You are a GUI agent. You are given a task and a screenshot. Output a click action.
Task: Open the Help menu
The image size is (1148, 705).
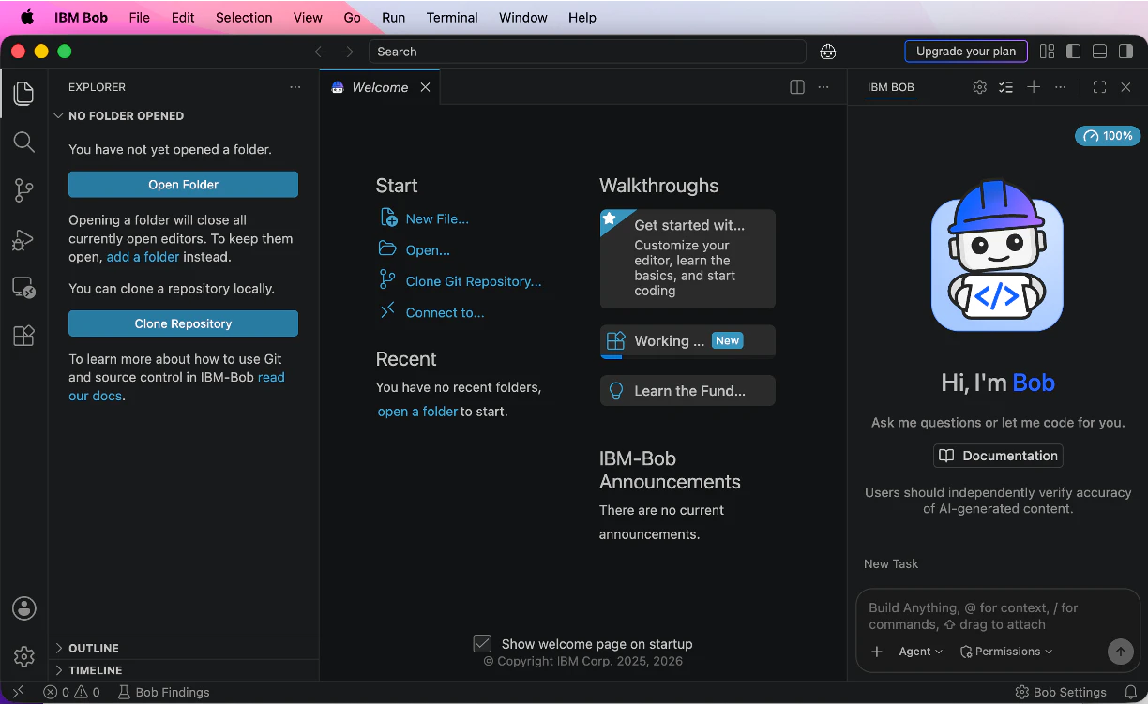pyautogui.click(x=582, y=17)
